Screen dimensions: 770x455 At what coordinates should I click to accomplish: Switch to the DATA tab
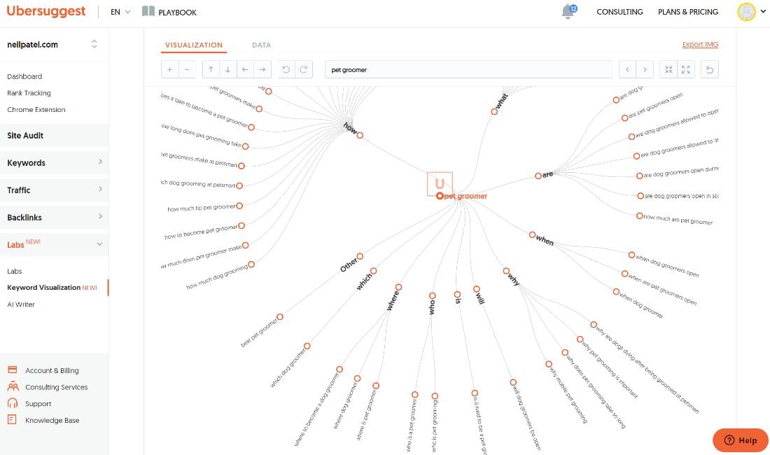[x=261, y=45]
